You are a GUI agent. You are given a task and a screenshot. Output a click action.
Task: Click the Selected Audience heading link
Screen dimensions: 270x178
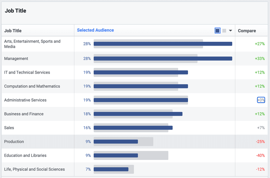[x=95, y=30]
